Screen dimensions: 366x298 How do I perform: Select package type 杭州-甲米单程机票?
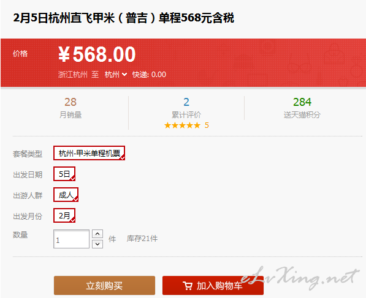click(89, 153)
